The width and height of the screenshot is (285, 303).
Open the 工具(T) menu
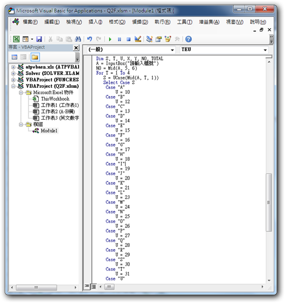(185, 22)
